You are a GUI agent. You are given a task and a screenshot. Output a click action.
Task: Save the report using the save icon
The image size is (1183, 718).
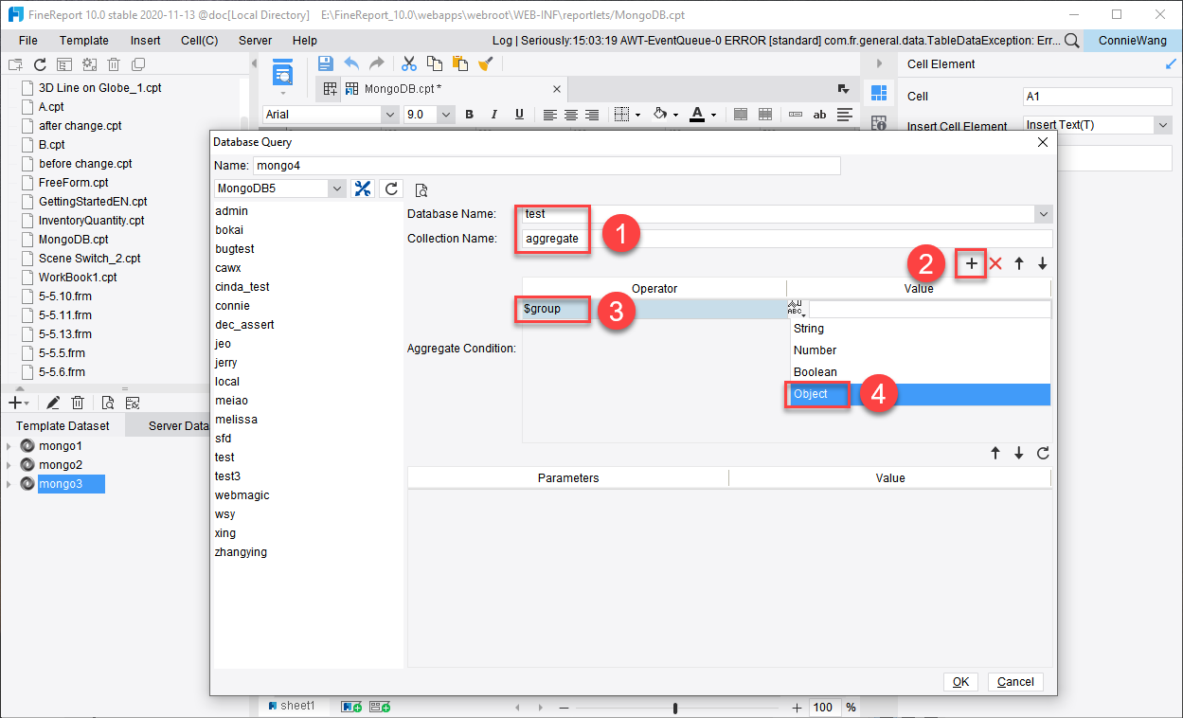pos(327,63)
